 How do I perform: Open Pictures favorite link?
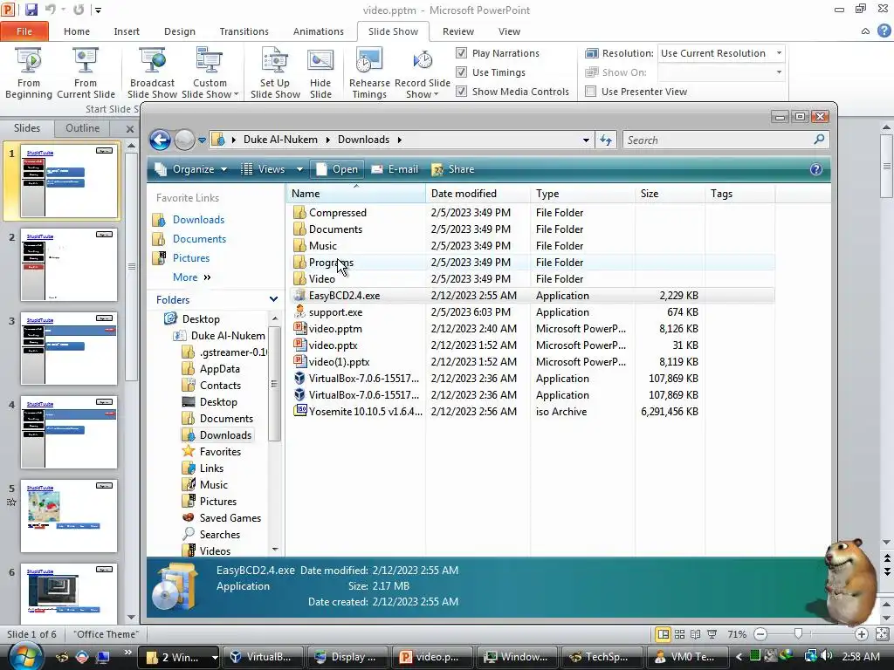click(191, 258)
